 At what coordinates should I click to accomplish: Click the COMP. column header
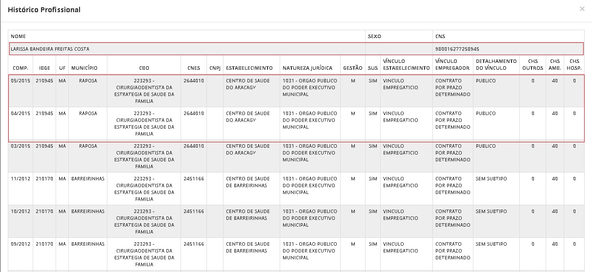[20, 68]
